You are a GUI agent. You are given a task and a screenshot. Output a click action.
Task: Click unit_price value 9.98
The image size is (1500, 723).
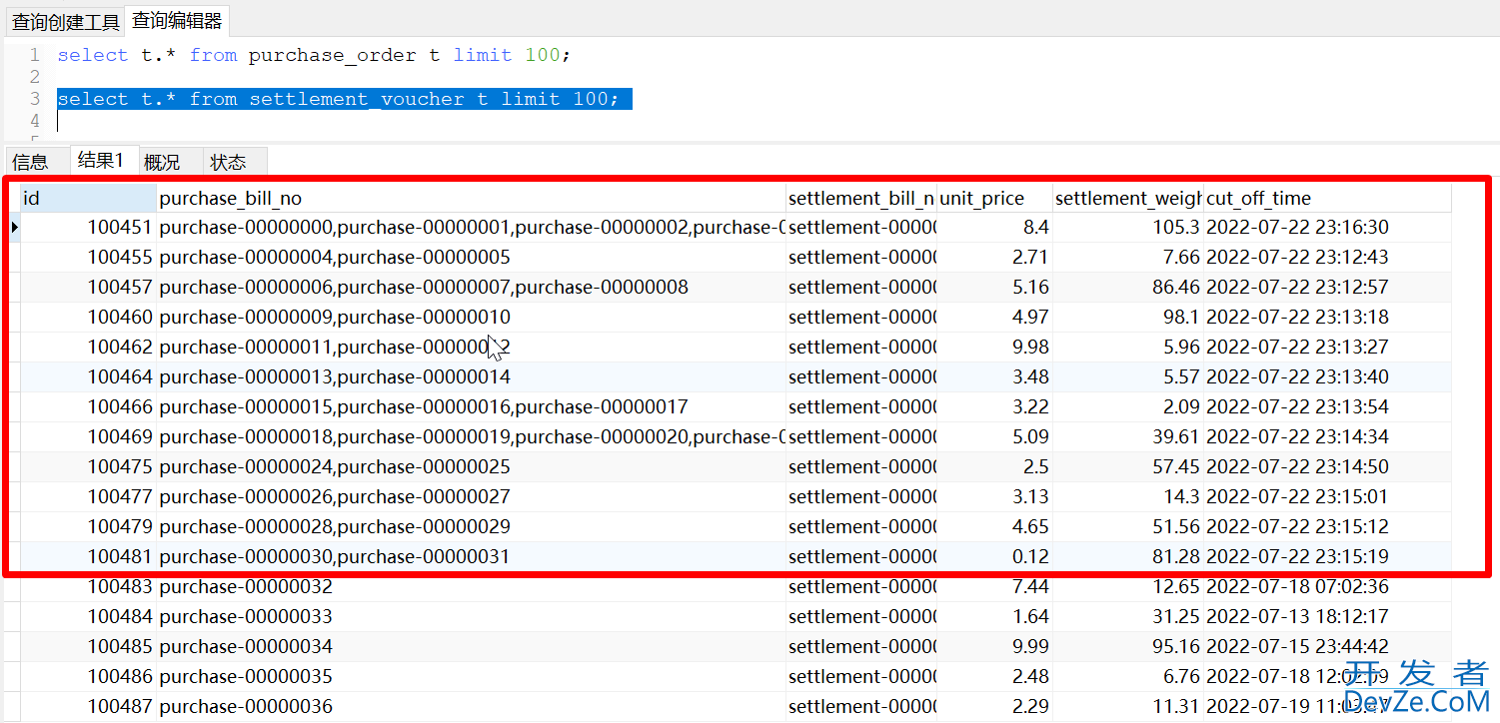pos(994,347)
